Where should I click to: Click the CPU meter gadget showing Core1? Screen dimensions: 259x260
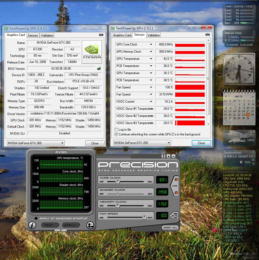click(x=239, y=15)
